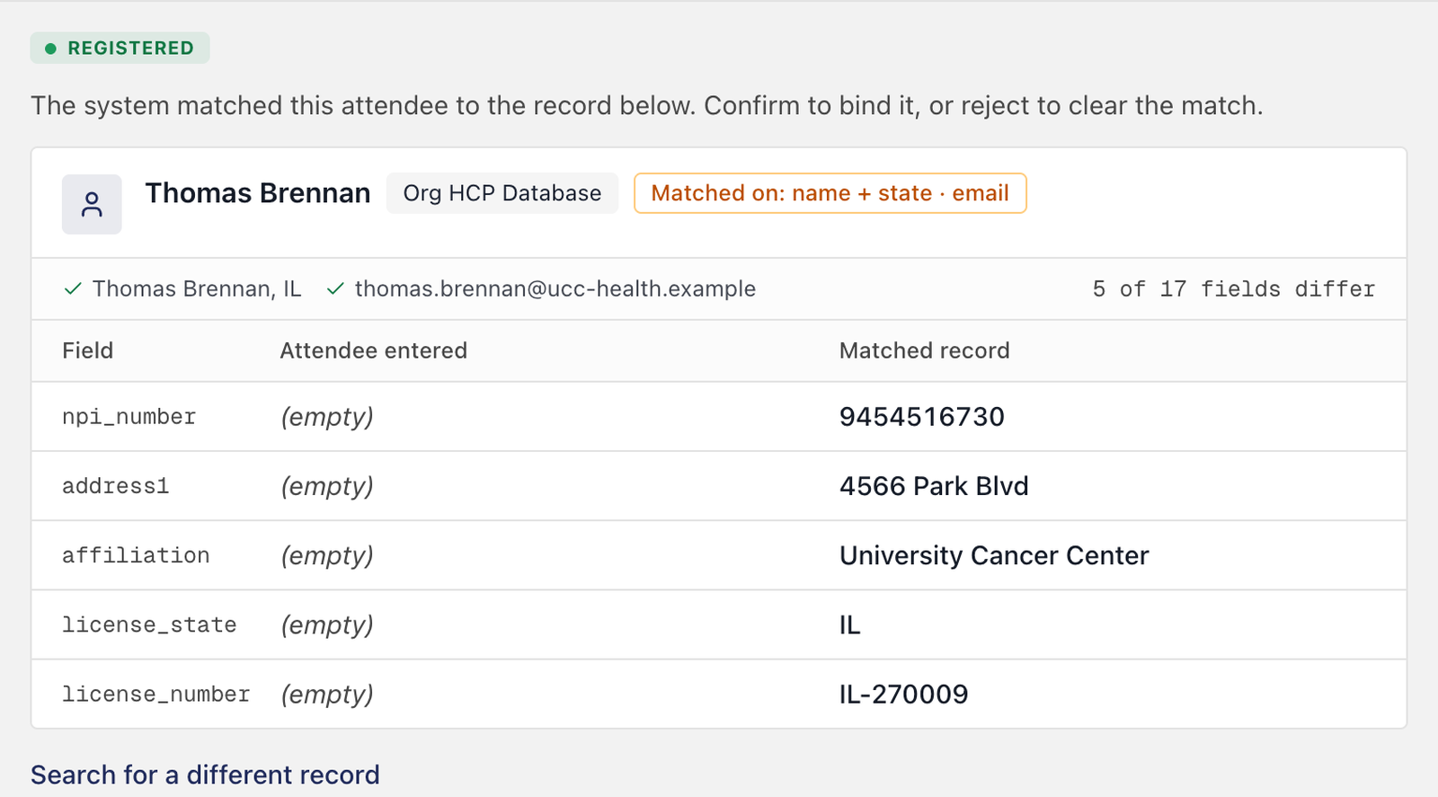Screen dimensions: 1438x797
Task: Select the Thomas Brennan record heading
Action: tap(258, 193)
